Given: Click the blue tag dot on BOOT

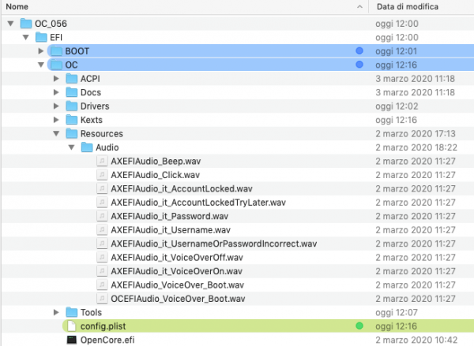Looking at the screenshot, I should pos(359,51).
